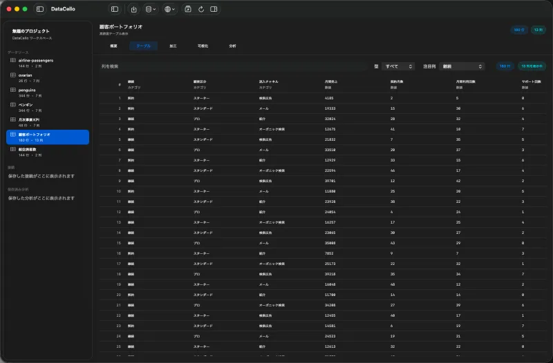Click 無題のプロジェクト project title
The image size is (553, 363).
(x=30, y=31)
